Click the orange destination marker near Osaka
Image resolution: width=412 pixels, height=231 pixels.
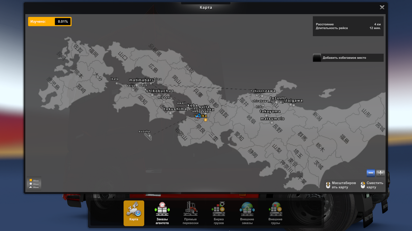point(205,120)
